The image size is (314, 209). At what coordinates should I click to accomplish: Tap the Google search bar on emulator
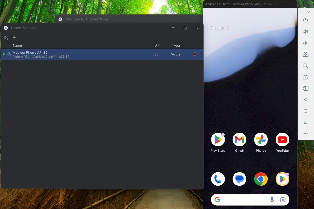point(243,200)
